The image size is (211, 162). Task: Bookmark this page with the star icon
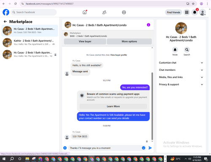coord(193,4)
